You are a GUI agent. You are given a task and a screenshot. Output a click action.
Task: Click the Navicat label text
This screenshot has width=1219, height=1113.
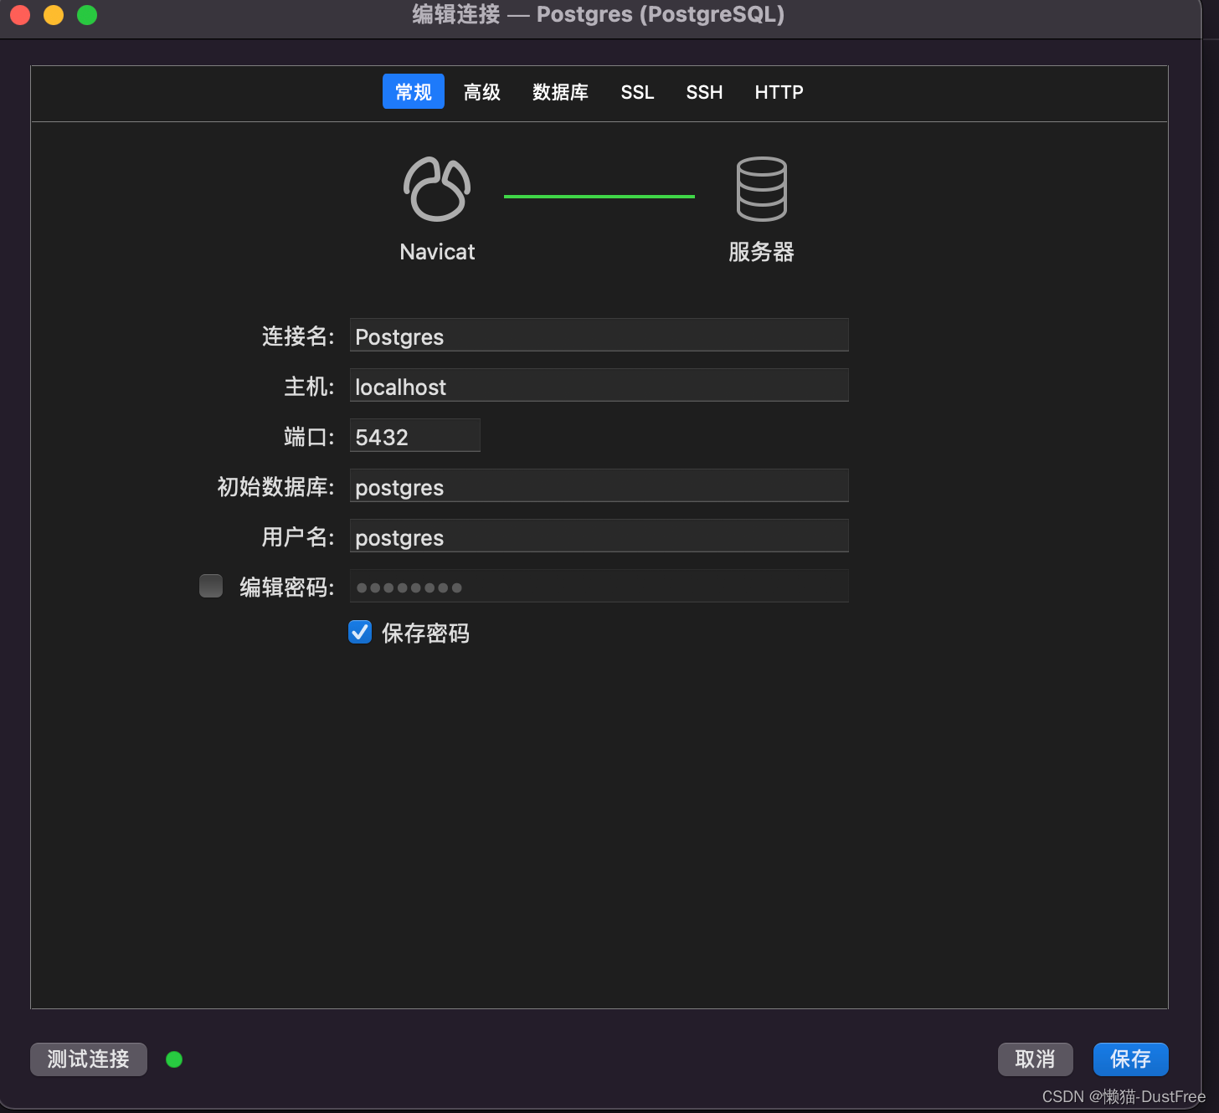click(437, 252)
